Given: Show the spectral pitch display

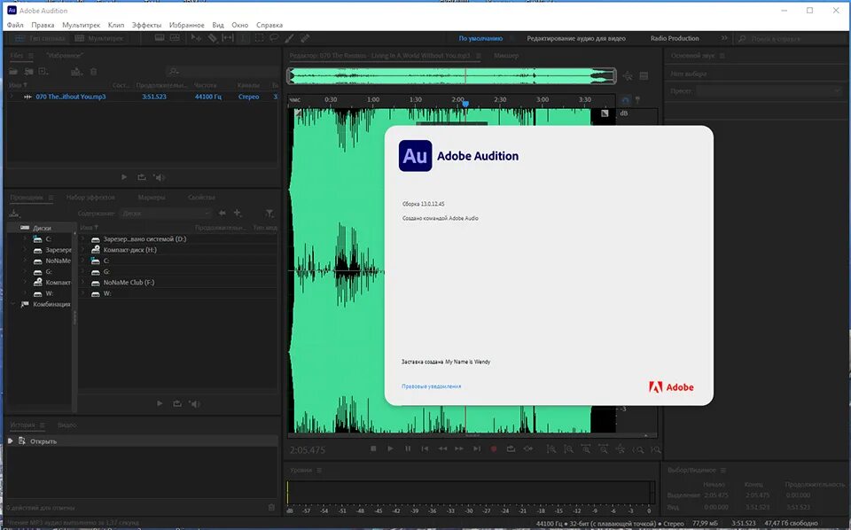Looking at the screenshot, I should (x=175, y=38).
